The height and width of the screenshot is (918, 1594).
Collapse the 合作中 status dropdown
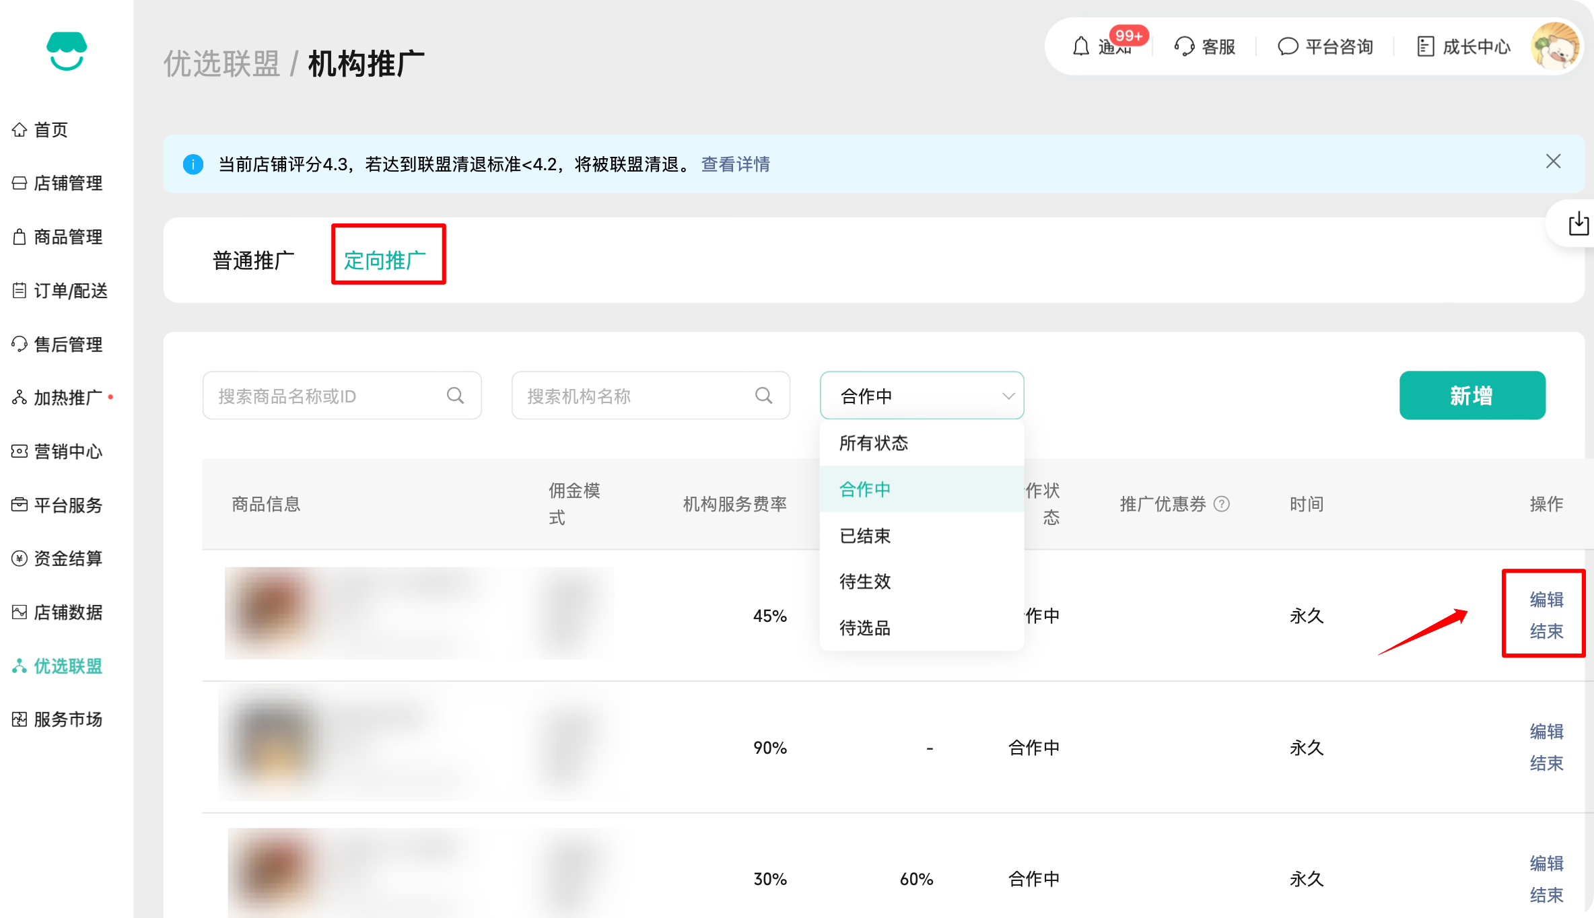[x=1008, y=396]
